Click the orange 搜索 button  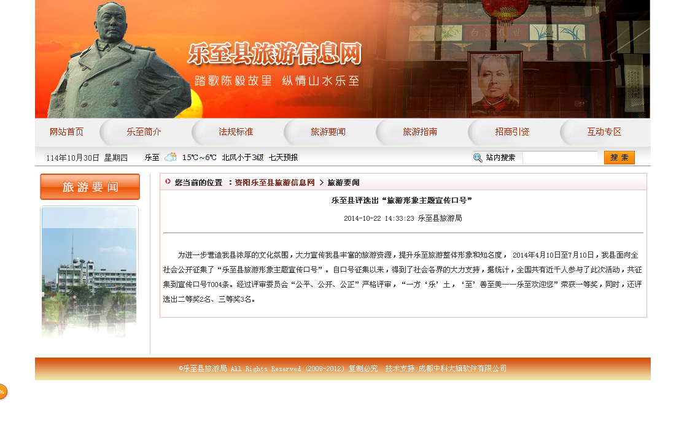point(619,158)
